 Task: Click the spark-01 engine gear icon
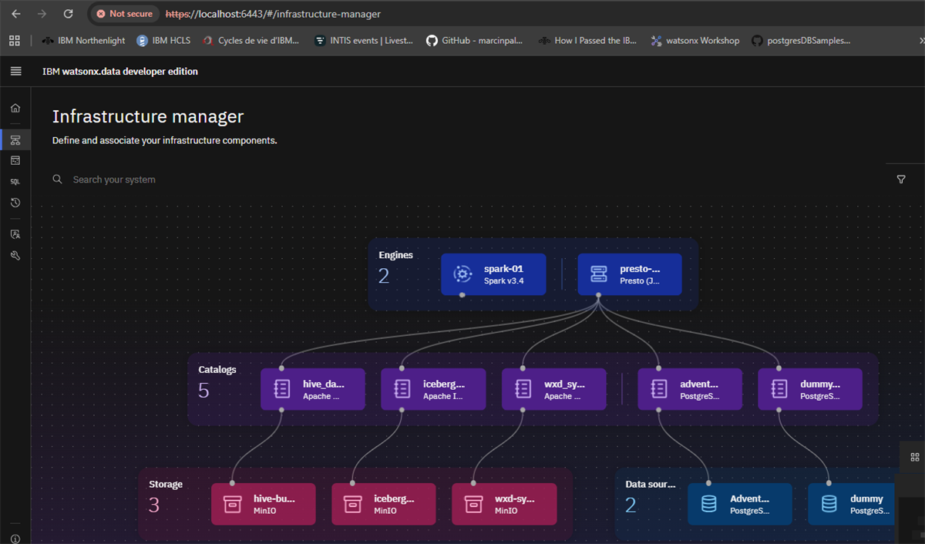(462, 274)
